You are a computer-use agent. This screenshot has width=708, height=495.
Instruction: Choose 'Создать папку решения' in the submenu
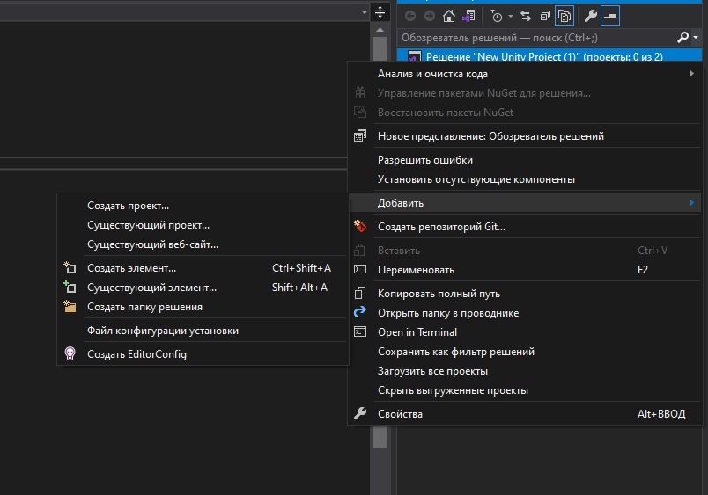(x=144, y=307)
